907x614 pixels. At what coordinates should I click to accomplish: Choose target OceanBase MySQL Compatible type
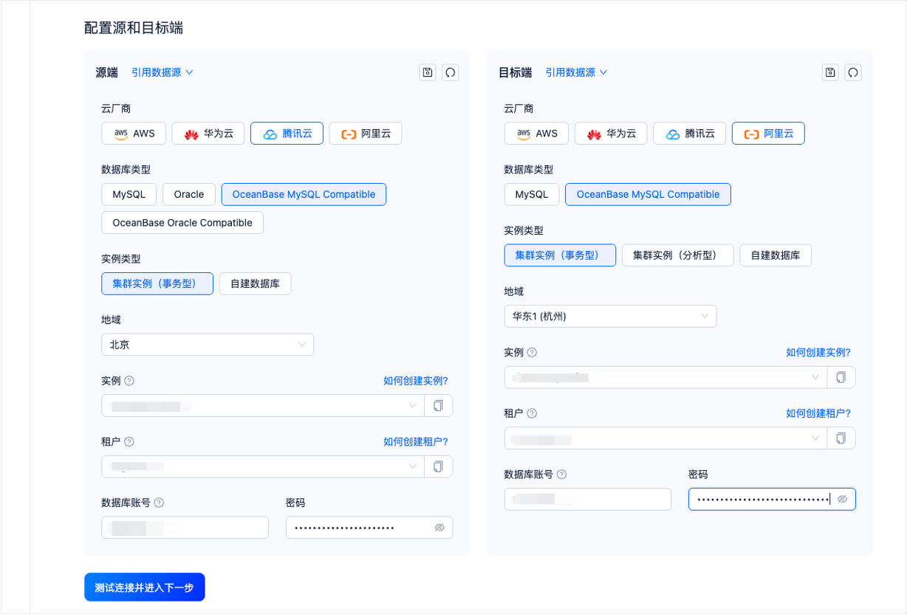coord(648,194)
